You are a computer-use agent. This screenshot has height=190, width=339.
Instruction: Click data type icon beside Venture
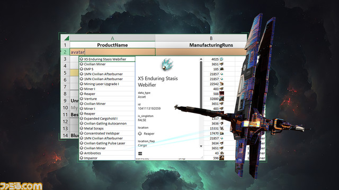coord(82,99)
